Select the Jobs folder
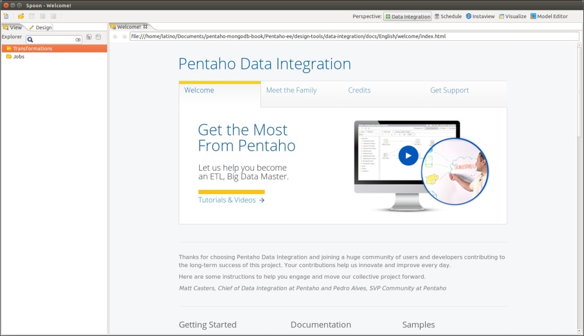The height and width of the screenshot is (336, 584). pyautogui.click(x=15, y=57)
